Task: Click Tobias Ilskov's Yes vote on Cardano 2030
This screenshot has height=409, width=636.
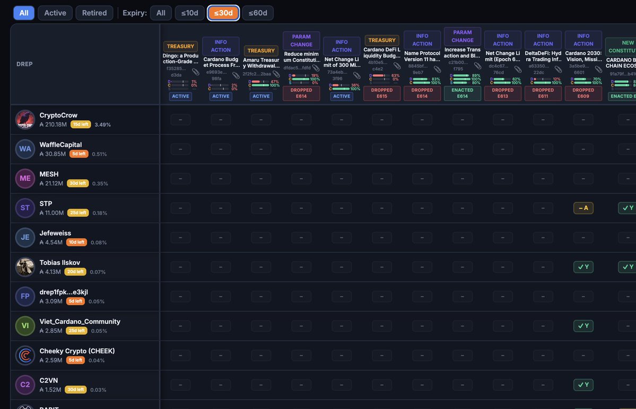Action: click(583, 267)
